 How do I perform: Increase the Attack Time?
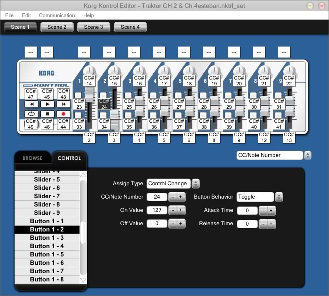point(271,210)
